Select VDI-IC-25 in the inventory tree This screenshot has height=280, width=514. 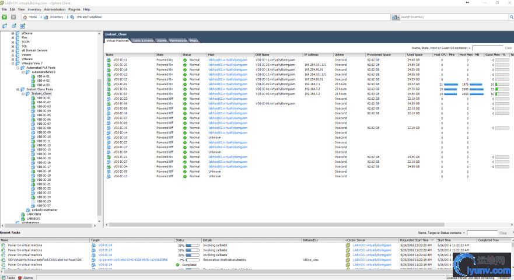(x=44, y=201)
